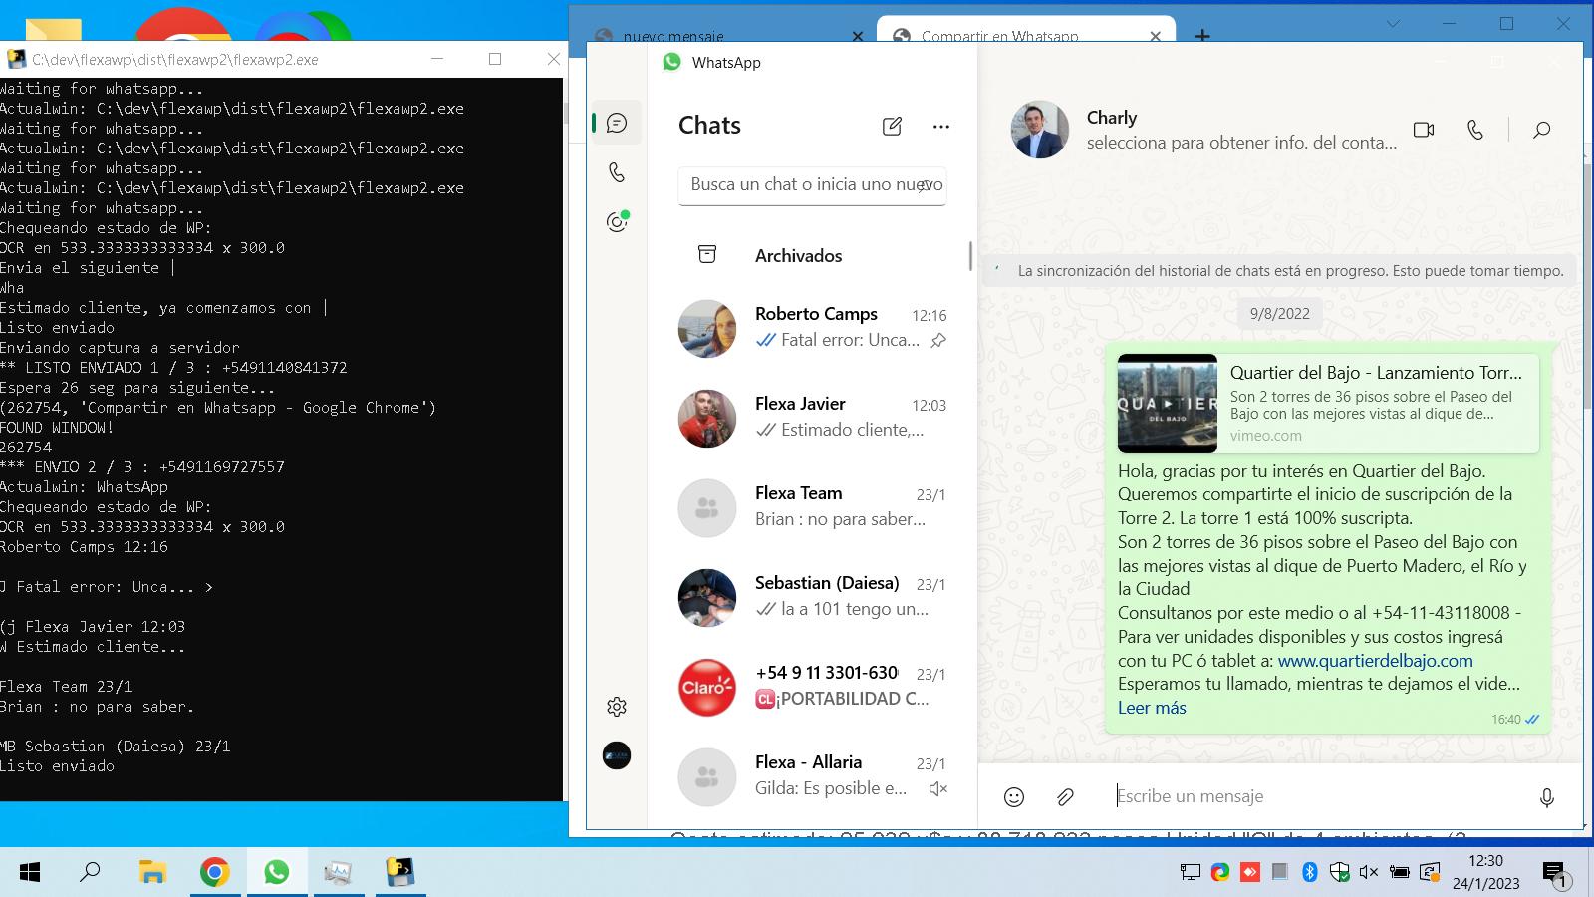This screenshot has height=897, width=1594.
Task: Open the notification center icon
Action: pos(1556,874)
